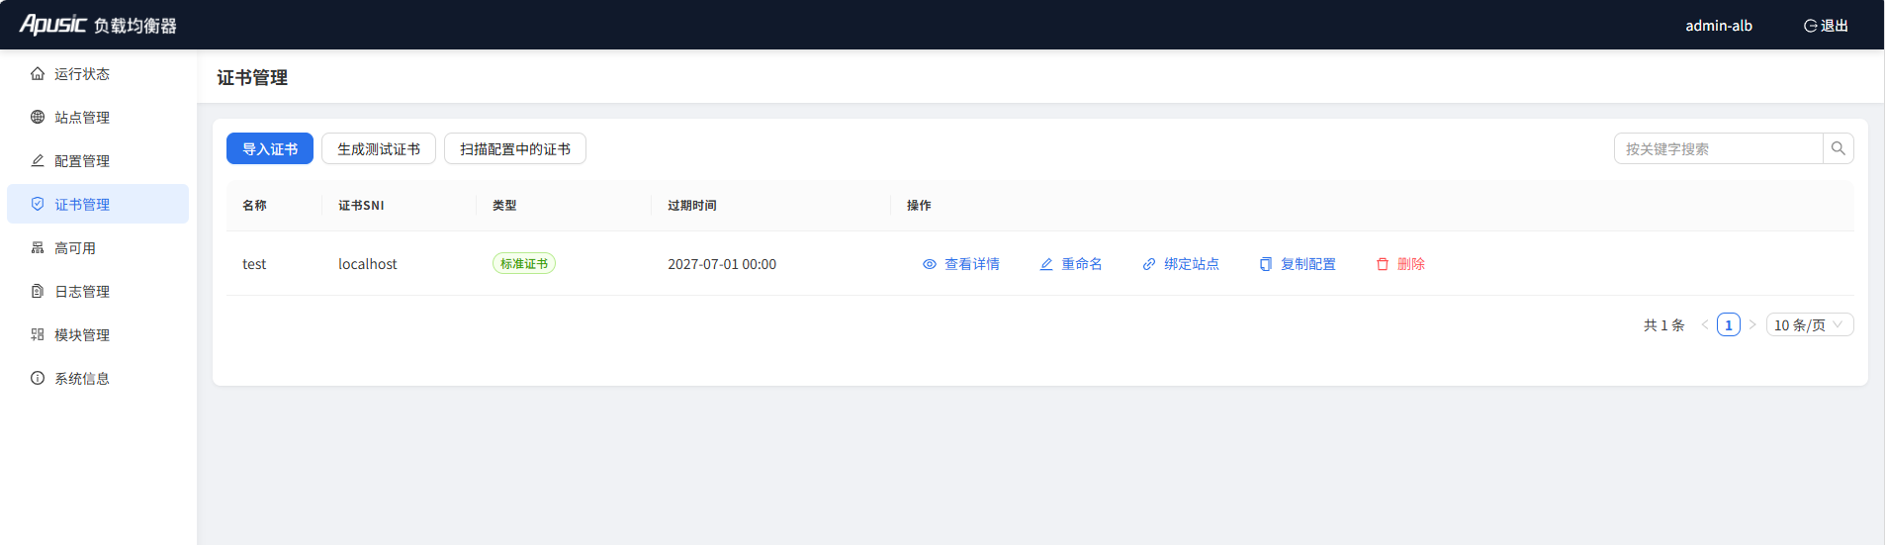The height and width of the screenshot is (545, 1885).
Task: Click the search magnifier icon
Action: coord(1839,148)
